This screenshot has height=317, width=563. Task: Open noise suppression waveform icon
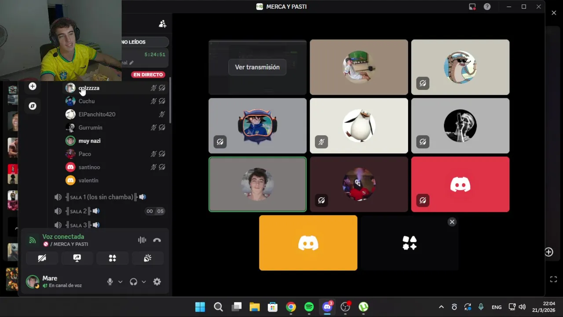tap(142, 240)
